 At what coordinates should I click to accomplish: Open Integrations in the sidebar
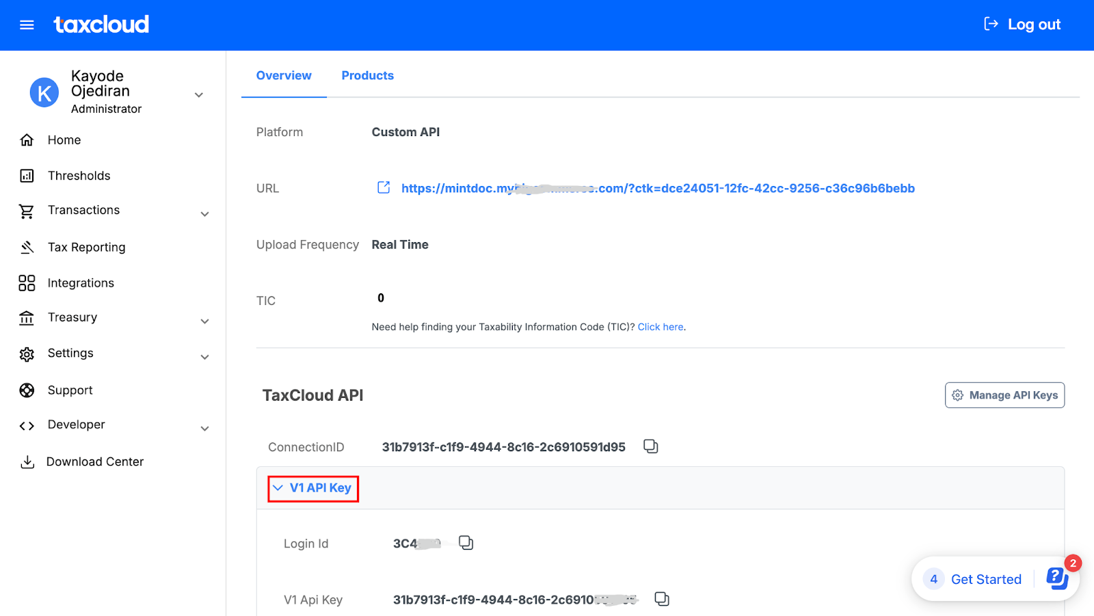(81, 283)
